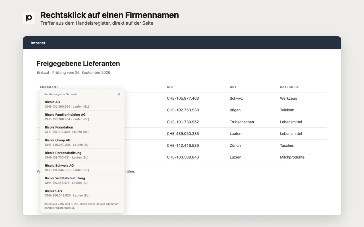The width and height of the screenshot is (364, 227).
Task: Click the Schwyz location cell
Action: point(236,98)
